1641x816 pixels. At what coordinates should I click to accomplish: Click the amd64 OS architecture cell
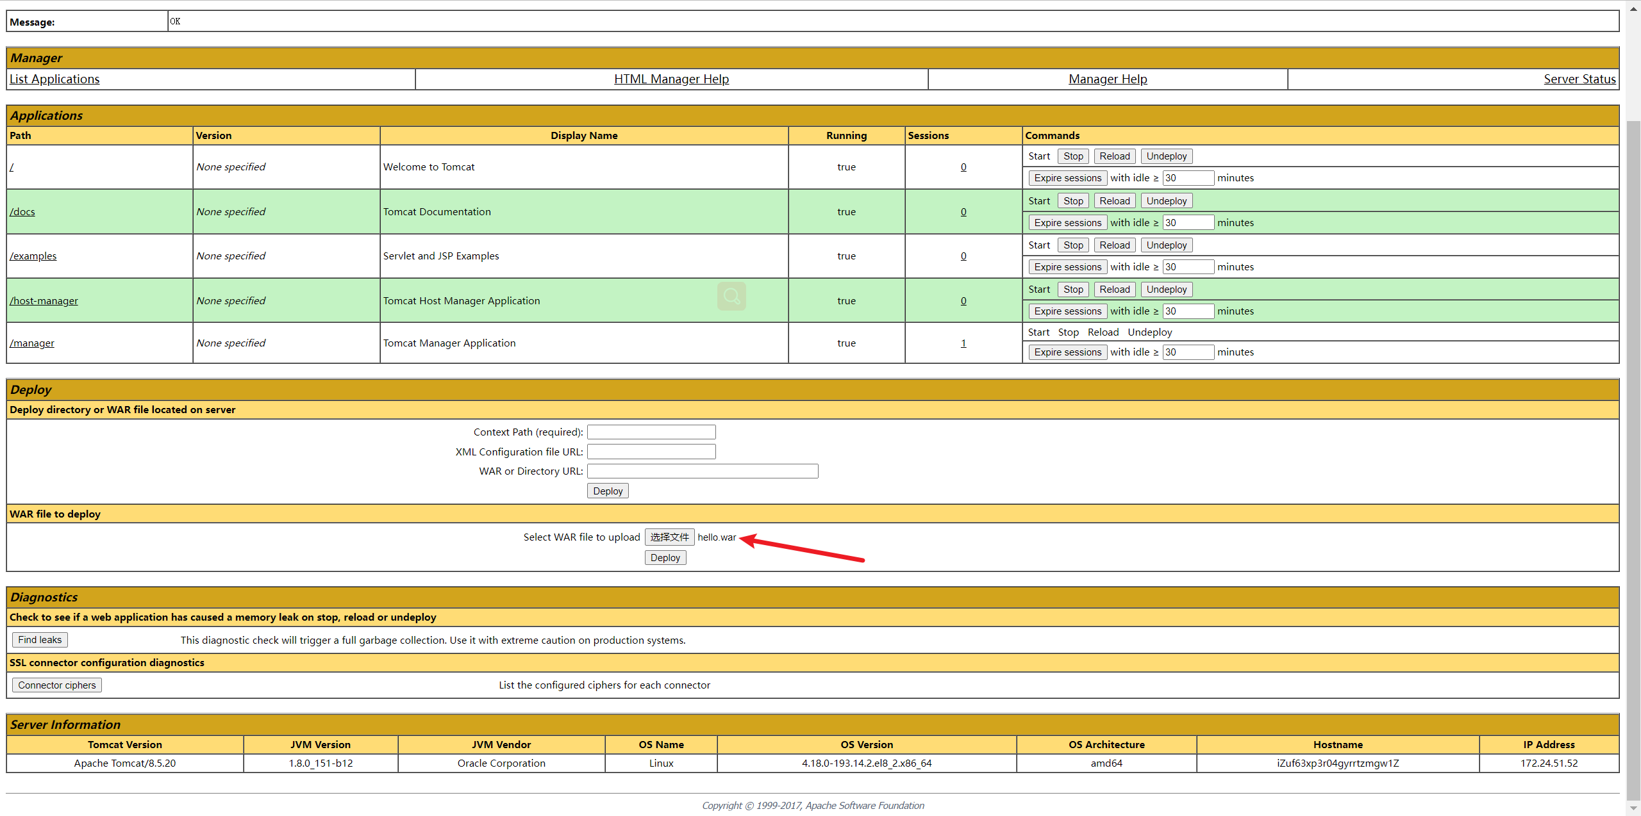[x=1106, y=763]
